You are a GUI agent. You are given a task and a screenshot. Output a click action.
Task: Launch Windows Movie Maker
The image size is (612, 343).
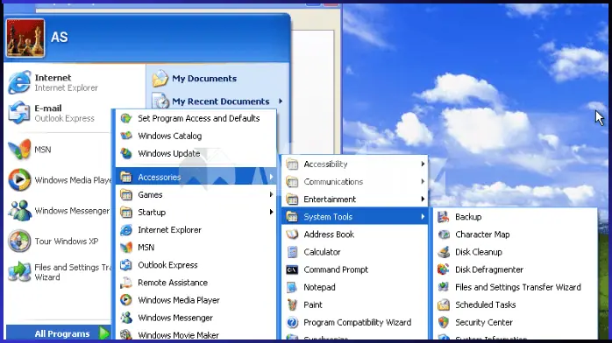click(196, 335)
